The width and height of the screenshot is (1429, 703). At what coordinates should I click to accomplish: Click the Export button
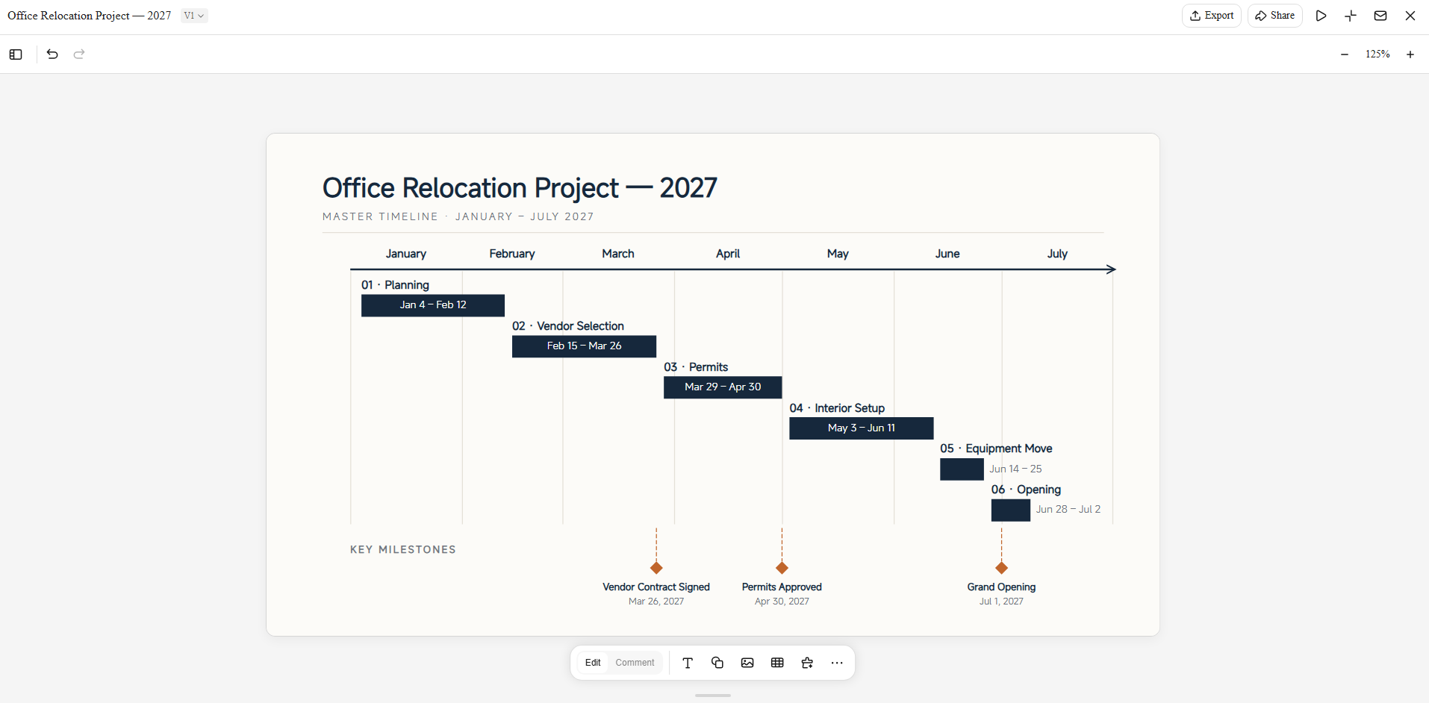1212,16
